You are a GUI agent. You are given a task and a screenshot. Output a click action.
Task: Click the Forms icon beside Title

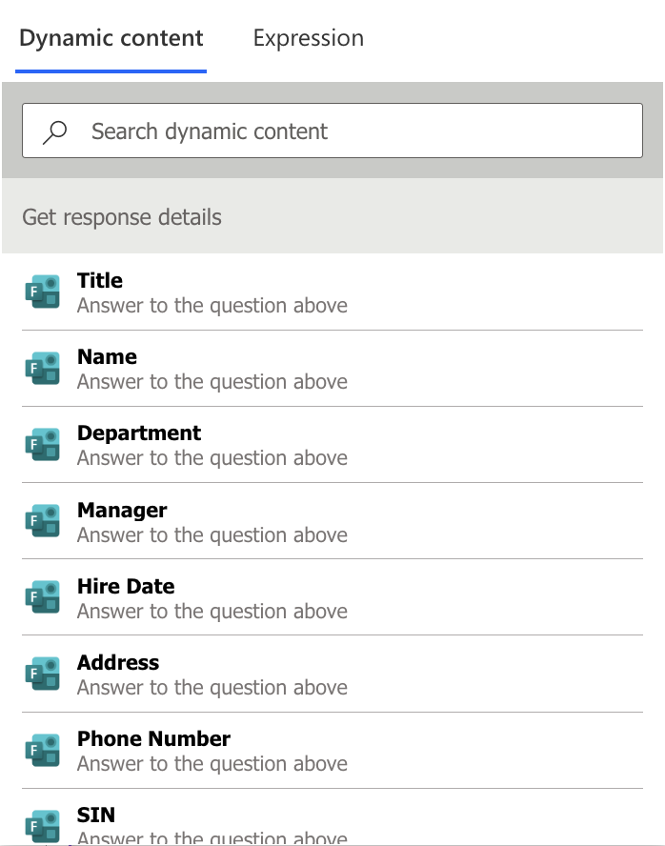click(x=43, y=292)
